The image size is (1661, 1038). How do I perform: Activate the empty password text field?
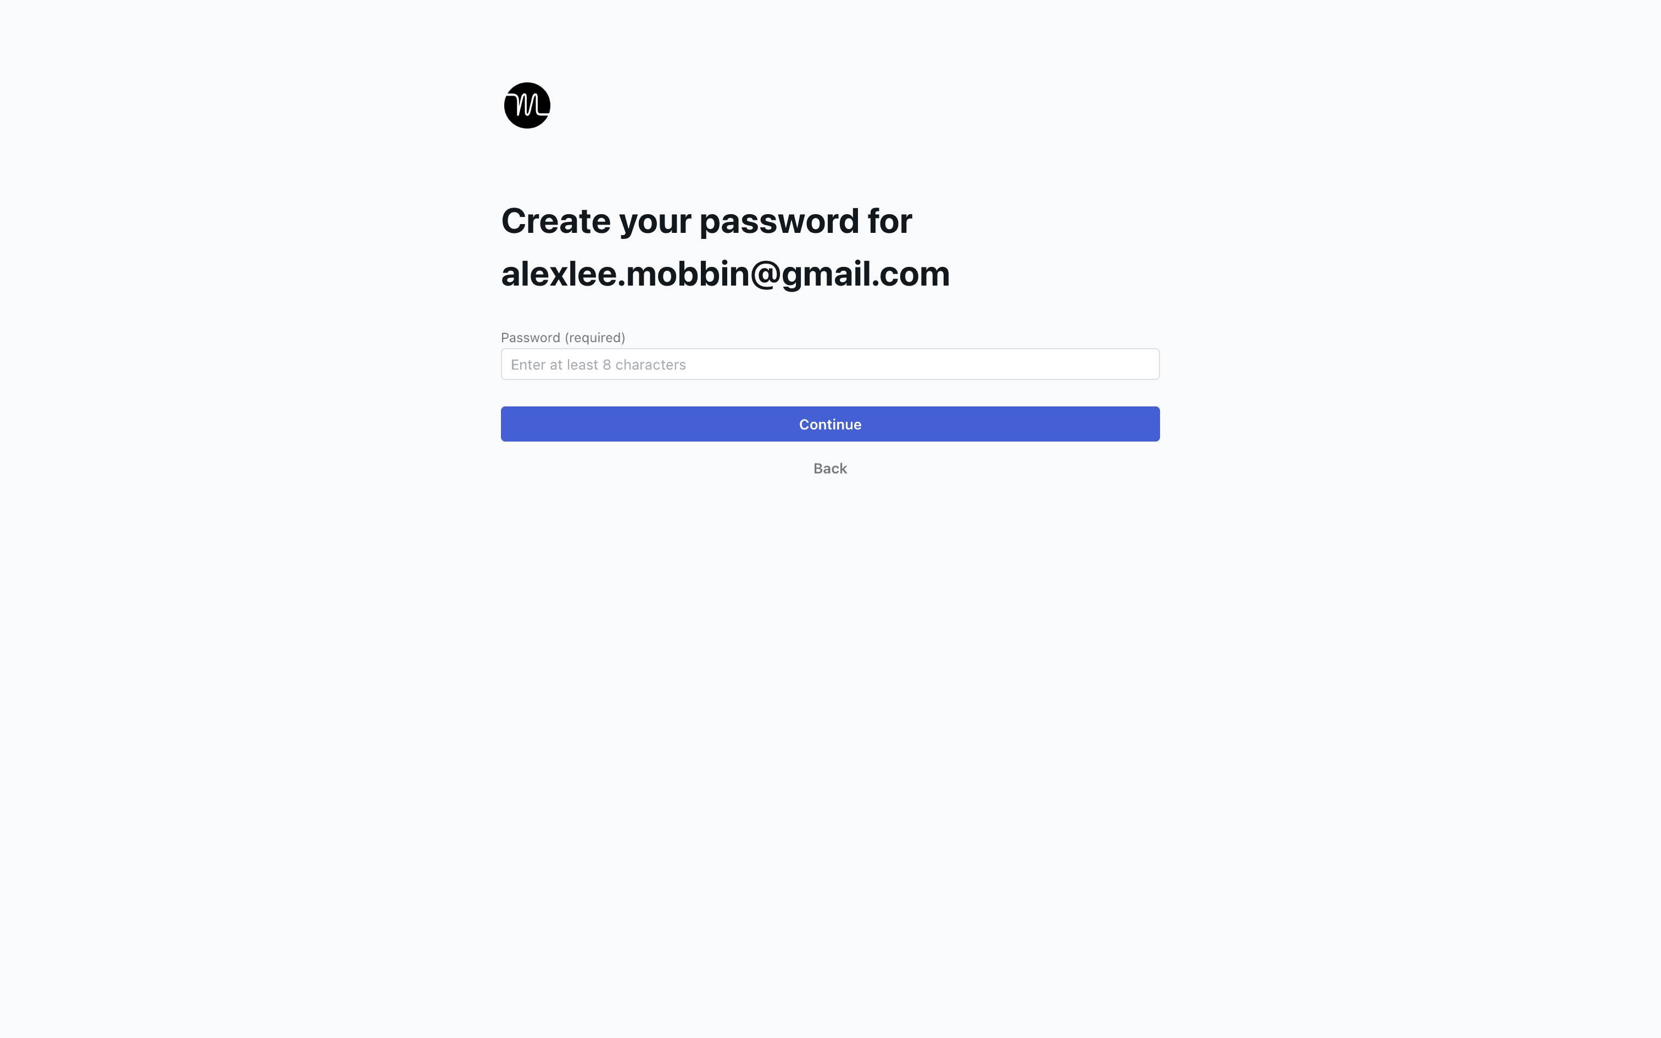830,364
